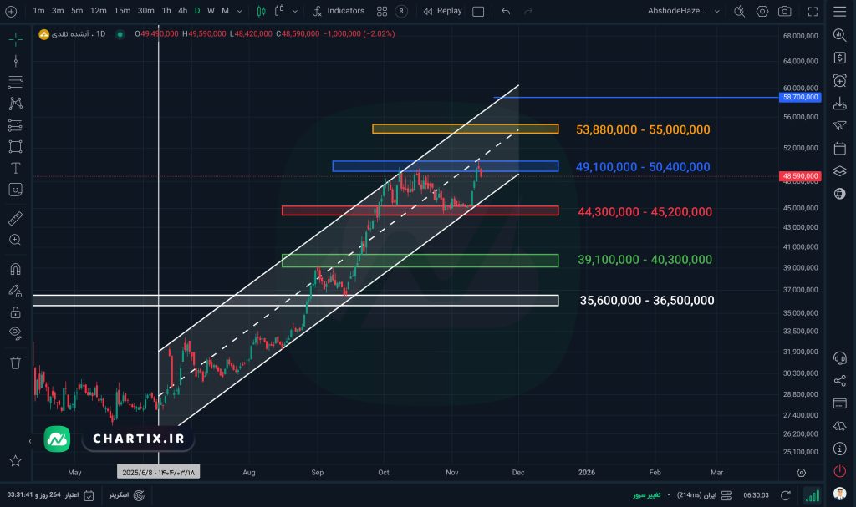Open the Indicators menu
Viewport: 856px width, 507px height.
(x=339, y=11)
